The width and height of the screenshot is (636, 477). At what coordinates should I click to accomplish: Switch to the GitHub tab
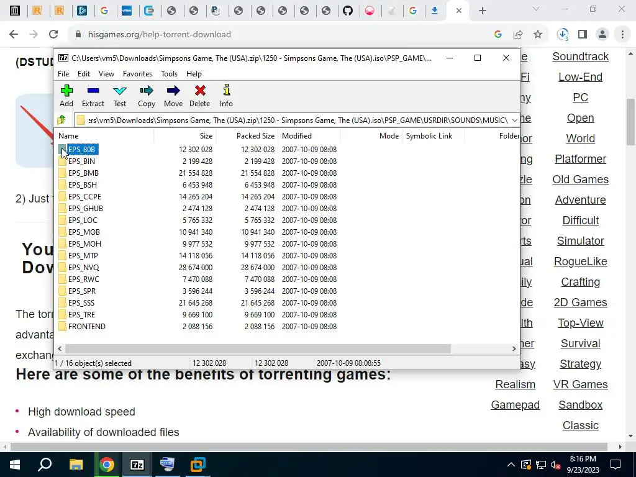tap(348, 11)
